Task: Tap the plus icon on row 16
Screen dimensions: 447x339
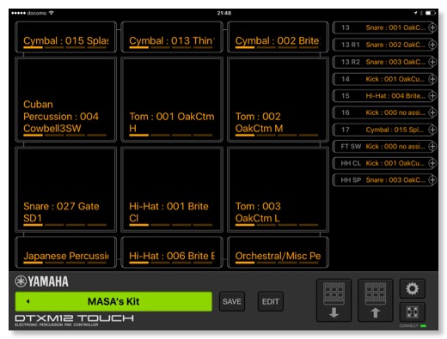Action: click(432, 112)
